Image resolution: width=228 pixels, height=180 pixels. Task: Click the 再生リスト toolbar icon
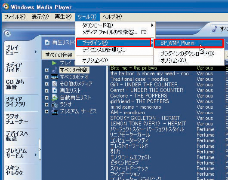coord(47,43)
